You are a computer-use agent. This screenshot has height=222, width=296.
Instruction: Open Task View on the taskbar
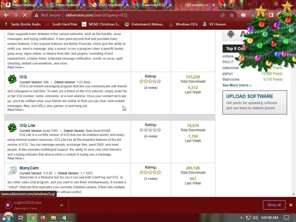21,218
